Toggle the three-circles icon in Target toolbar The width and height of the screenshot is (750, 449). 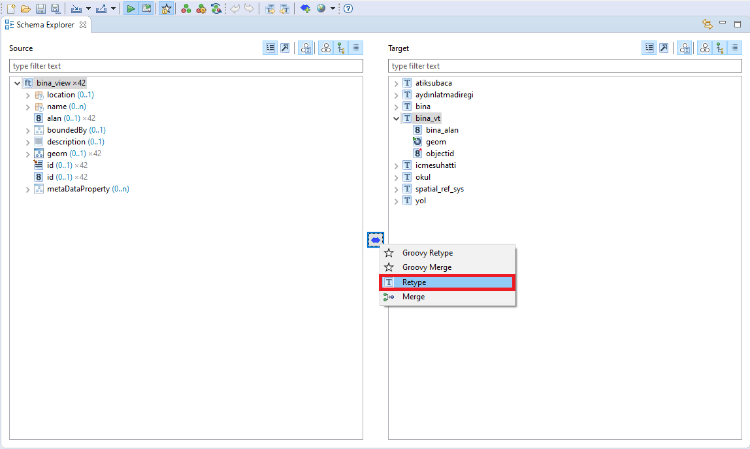coord(704,48)
